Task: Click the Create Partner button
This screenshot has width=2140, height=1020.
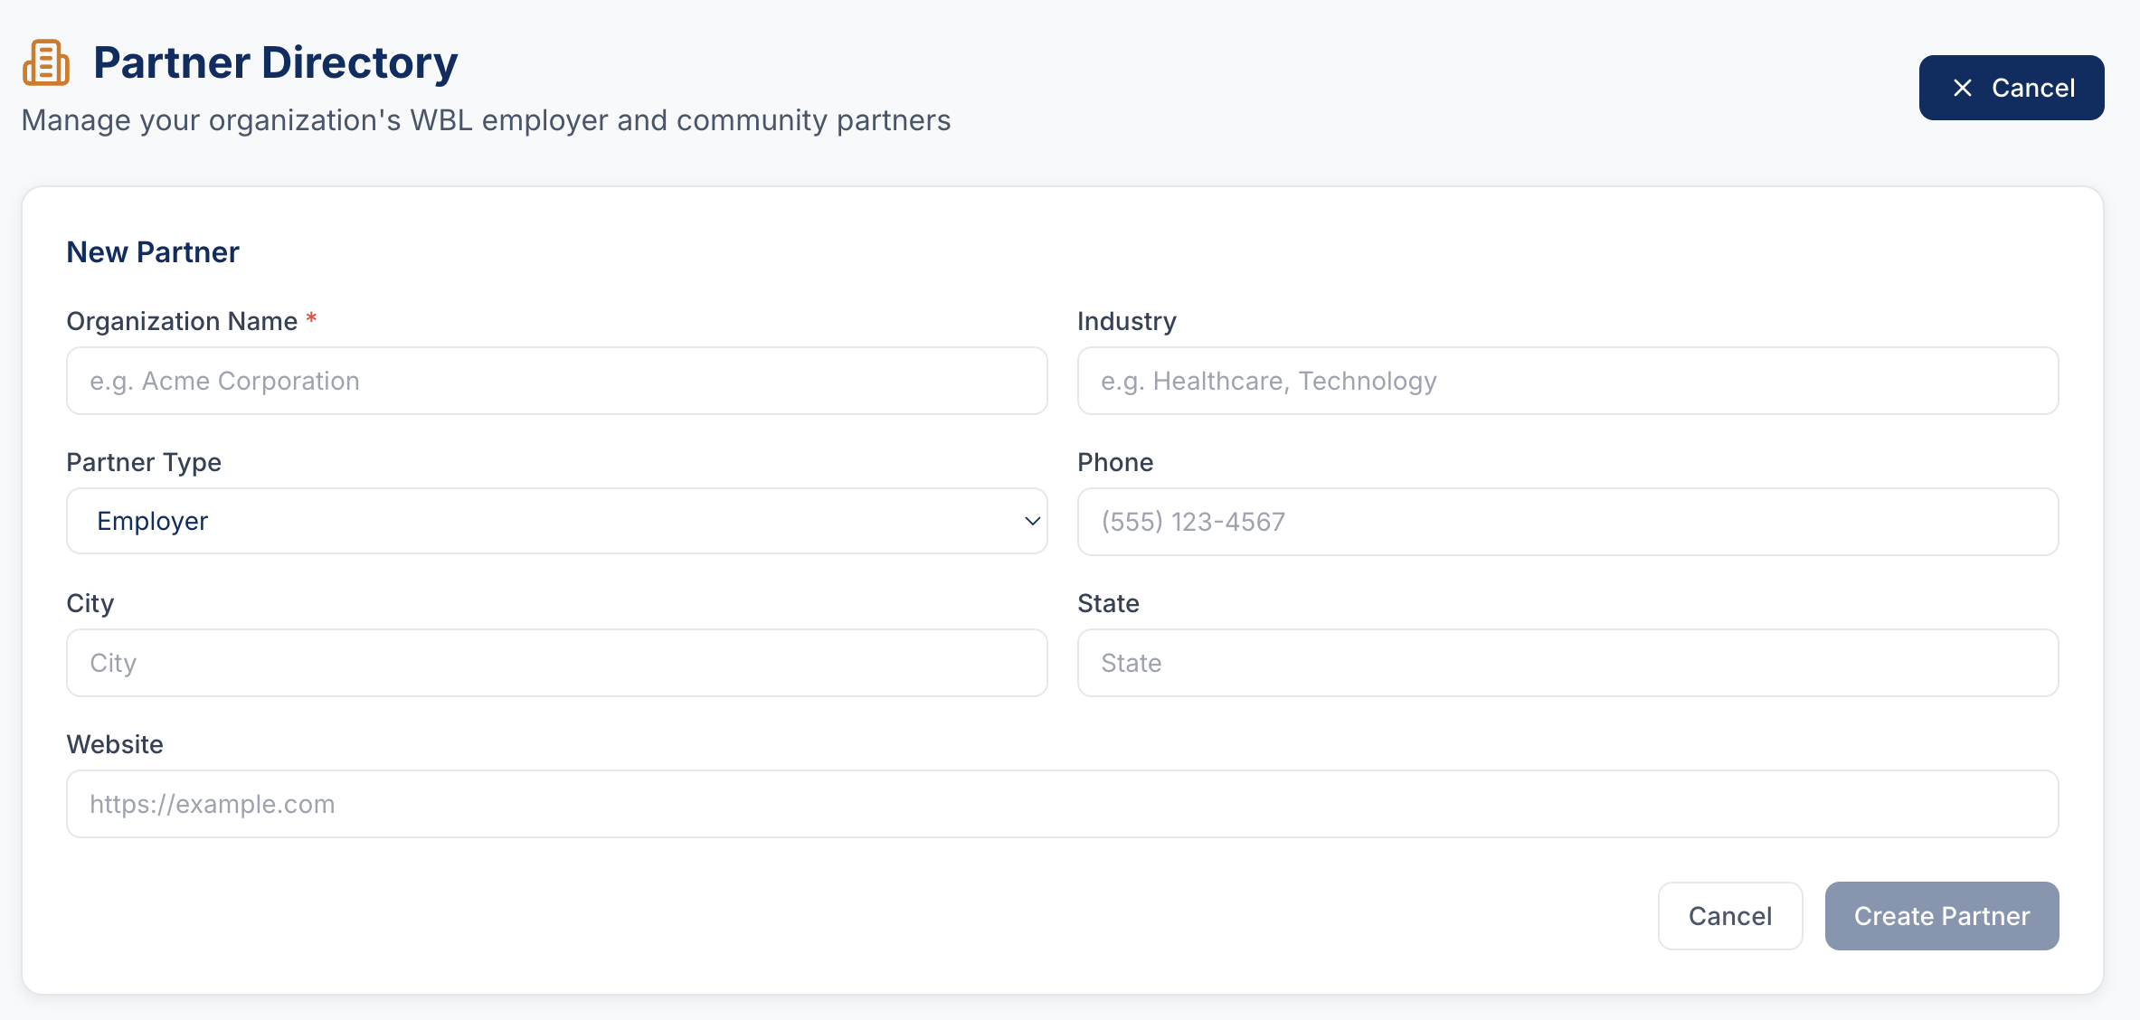Action: point(1941,915)
